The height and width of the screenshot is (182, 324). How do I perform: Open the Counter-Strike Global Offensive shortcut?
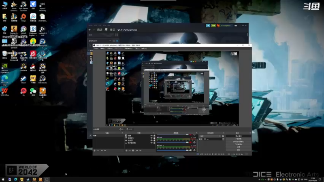[x=14, y=30]
